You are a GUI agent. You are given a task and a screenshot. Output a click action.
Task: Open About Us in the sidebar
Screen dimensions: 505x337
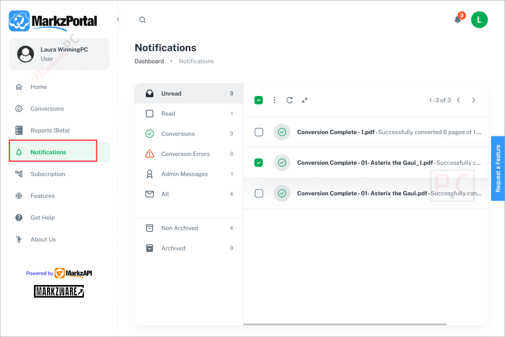coord(59,239)
